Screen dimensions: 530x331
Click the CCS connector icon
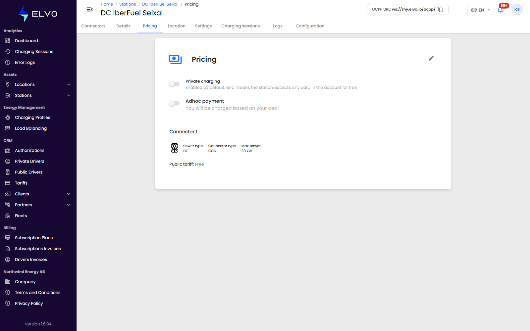pos(175,148)
